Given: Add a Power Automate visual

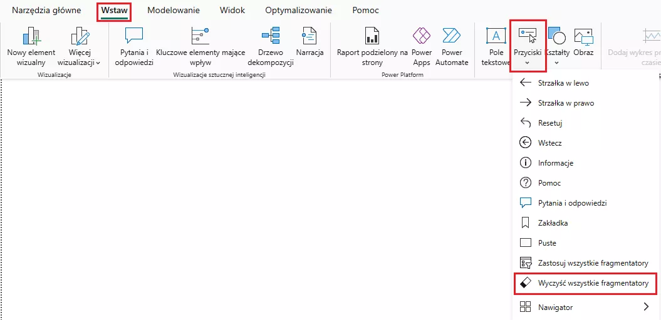Looking at the screenshot, I should point(451,37).
